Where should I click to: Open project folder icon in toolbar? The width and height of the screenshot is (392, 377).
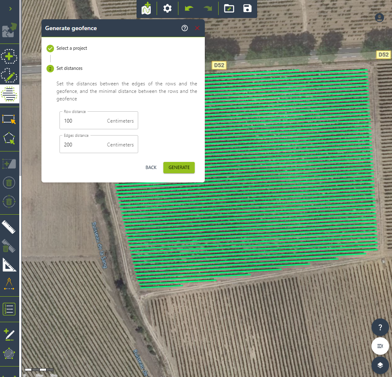click(229, 8)
